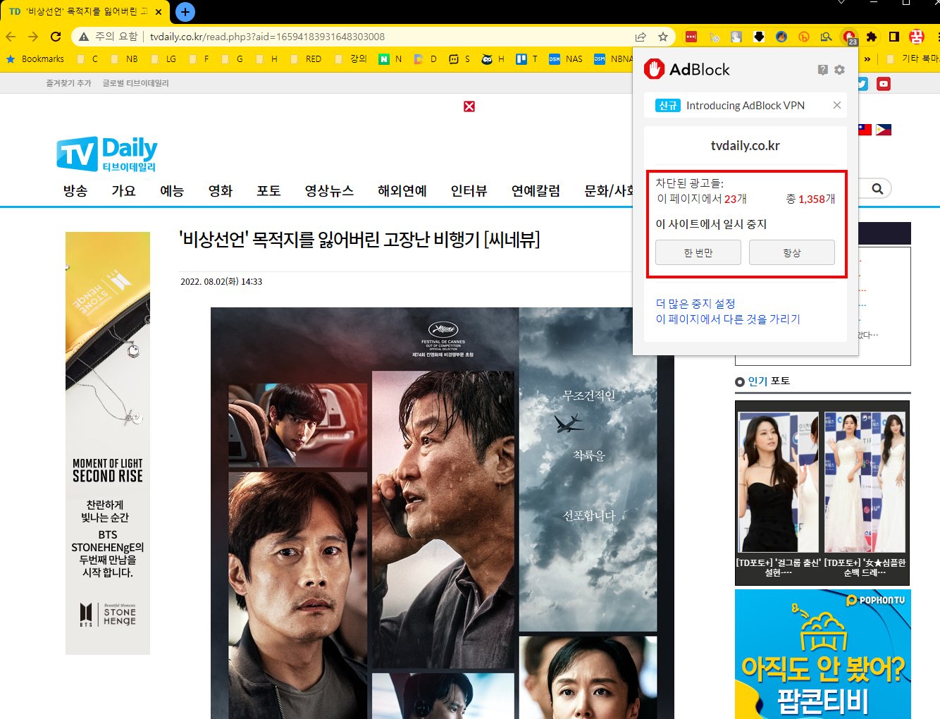Click the article movie poster image
This screenshot has width=940, height=719.
[443, 513]
